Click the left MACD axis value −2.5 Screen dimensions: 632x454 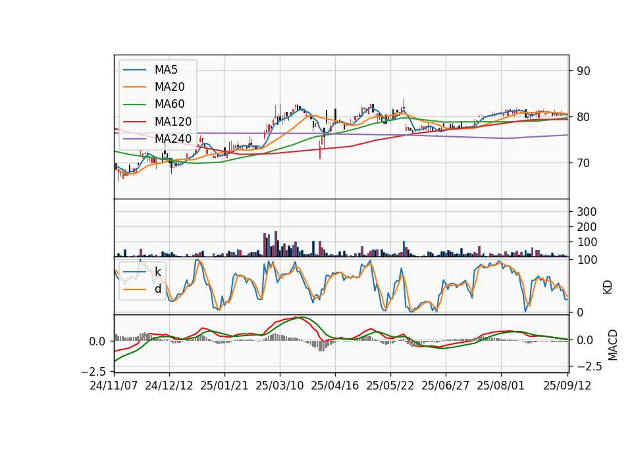93,371
